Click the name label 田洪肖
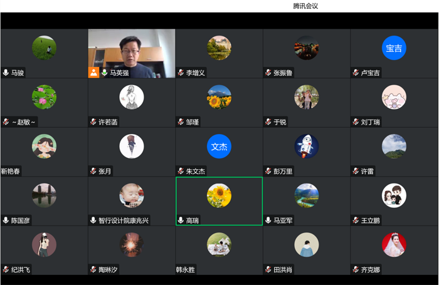The image size is (439, 285). [x=283, y=269]
